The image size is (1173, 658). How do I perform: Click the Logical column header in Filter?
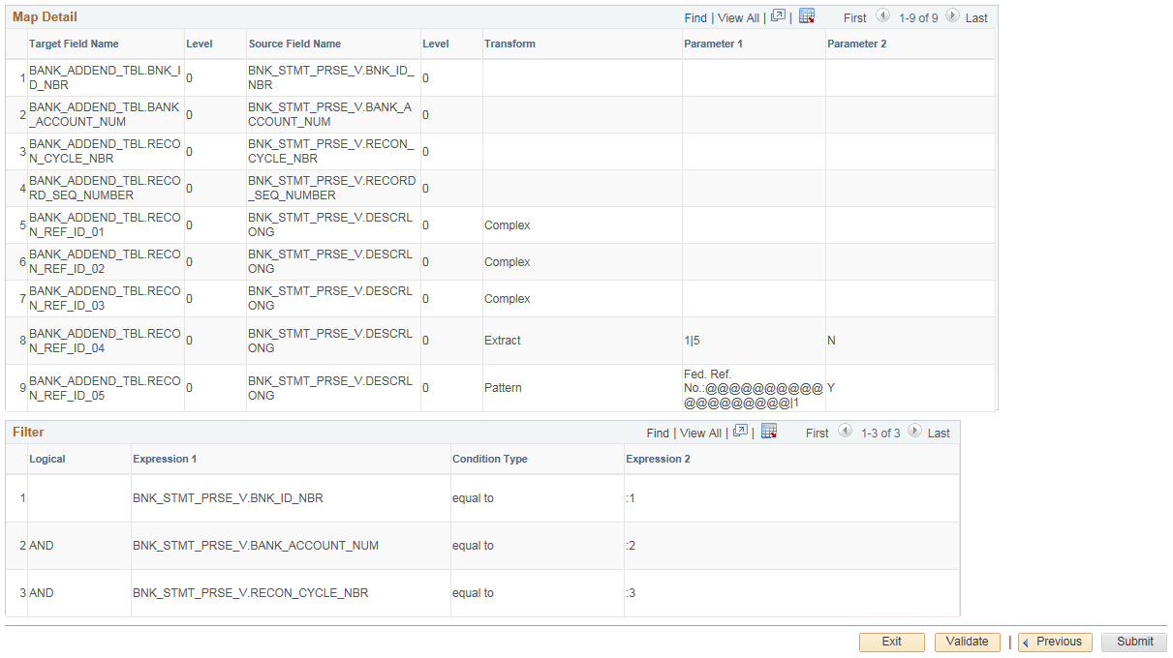[x=47, y=459]
